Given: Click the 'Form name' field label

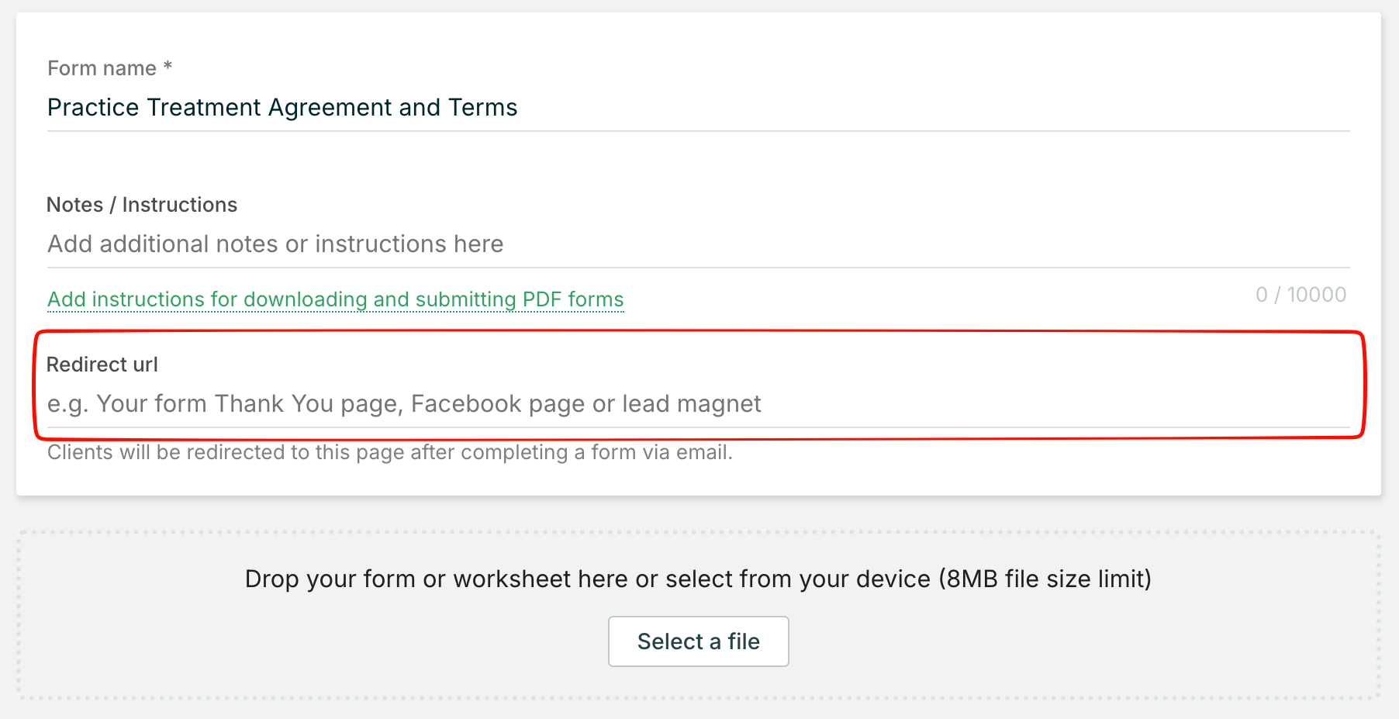Looking at the screenshot, I should (x=102, y=68).
